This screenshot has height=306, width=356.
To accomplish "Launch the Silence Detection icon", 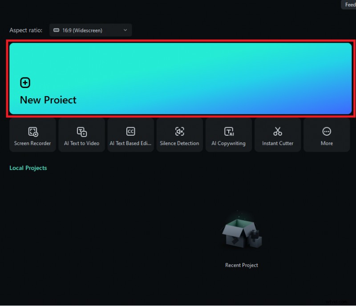I will [x=179, y=131].
